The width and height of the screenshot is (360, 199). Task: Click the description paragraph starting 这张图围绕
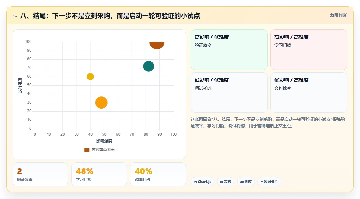(268, 122)
